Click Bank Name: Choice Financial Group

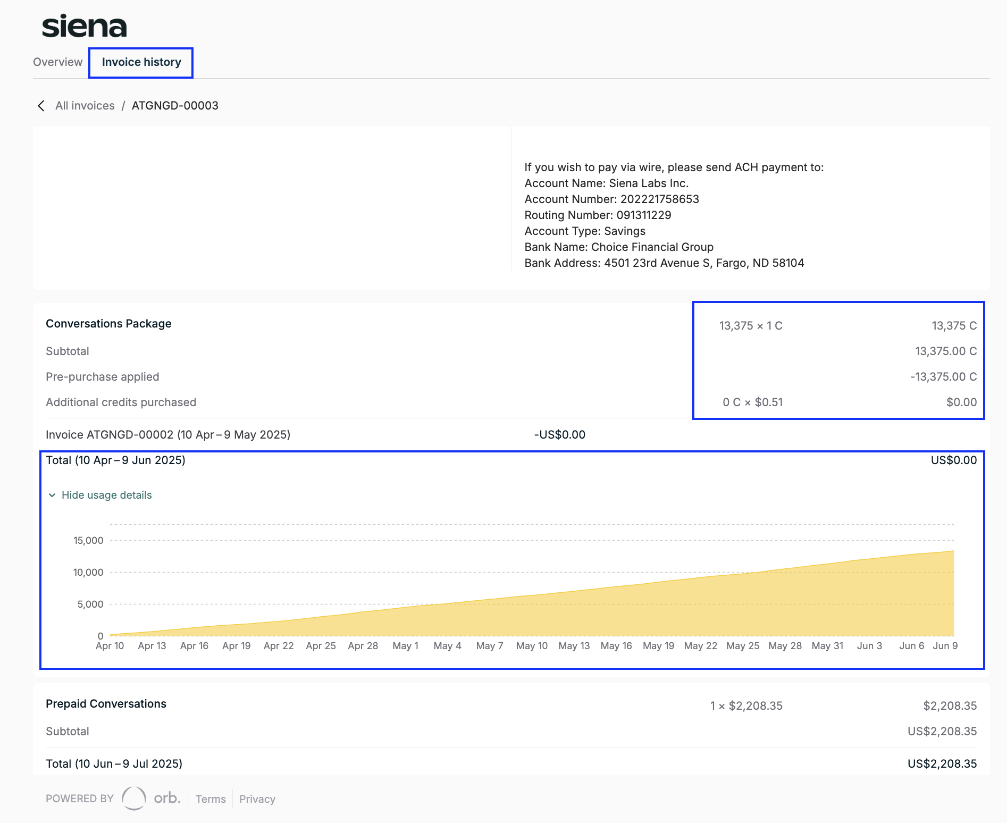point(619,247)
